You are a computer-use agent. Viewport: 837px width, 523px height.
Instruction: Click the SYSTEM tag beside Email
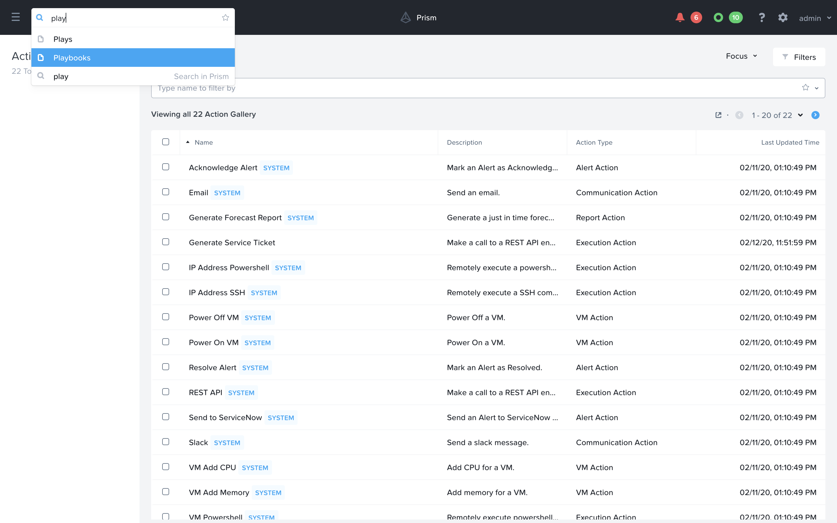227,193
